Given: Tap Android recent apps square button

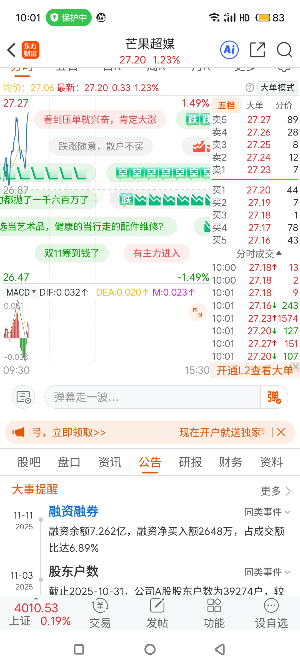Looking at the screenshot, I should tap(79, 649).
